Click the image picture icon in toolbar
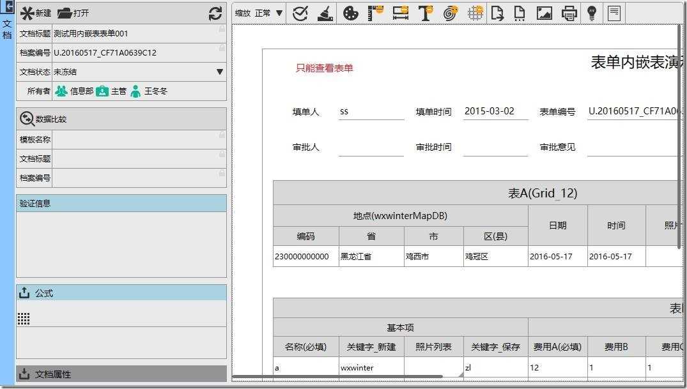This screenshot has height=389, width=687. [544, 13]
